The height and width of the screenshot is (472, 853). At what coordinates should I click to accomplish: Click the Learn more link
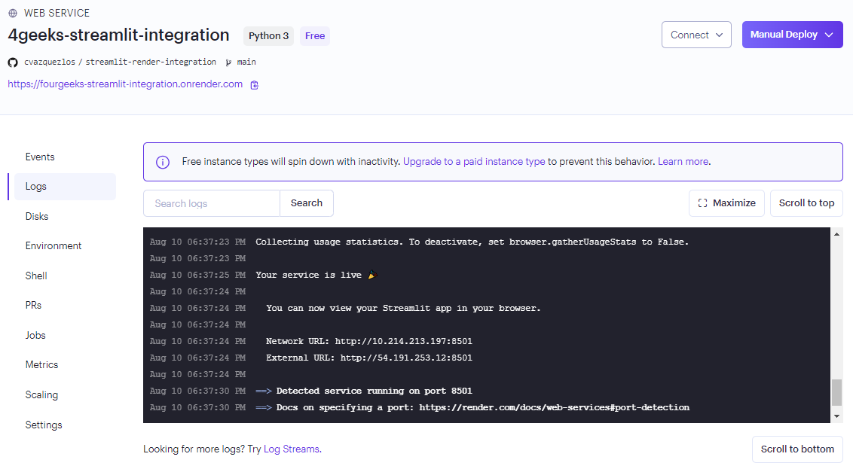coord(683,162)
